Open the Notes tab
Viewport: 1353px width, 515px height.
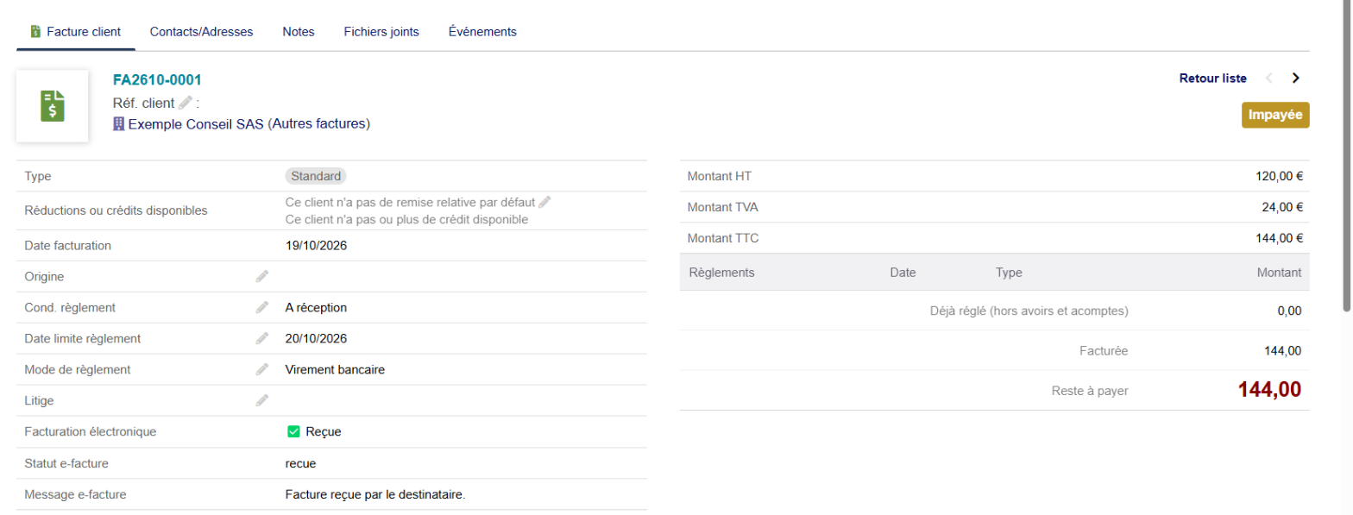pos(299,32)
